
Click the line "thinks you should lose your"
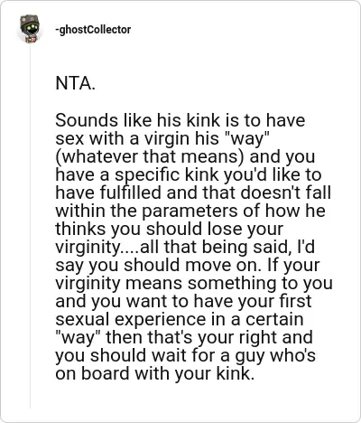point(170,229)
